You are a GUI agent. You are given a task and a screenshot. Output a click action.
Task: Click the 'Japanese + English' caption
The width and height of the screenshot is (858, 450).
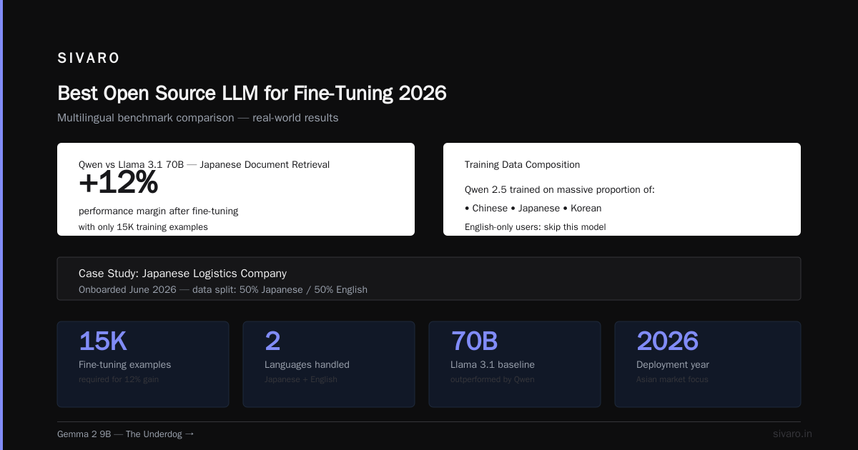tap(301, 379)
